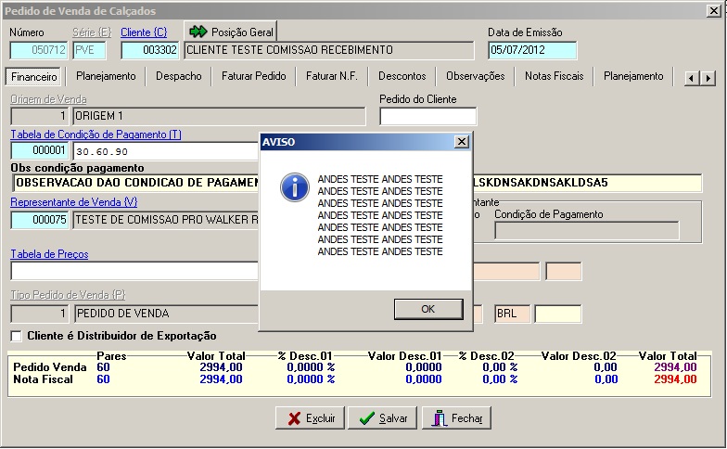Click the BRL currency field
This screenshot has width=727, height=449.
pos(512,314)
